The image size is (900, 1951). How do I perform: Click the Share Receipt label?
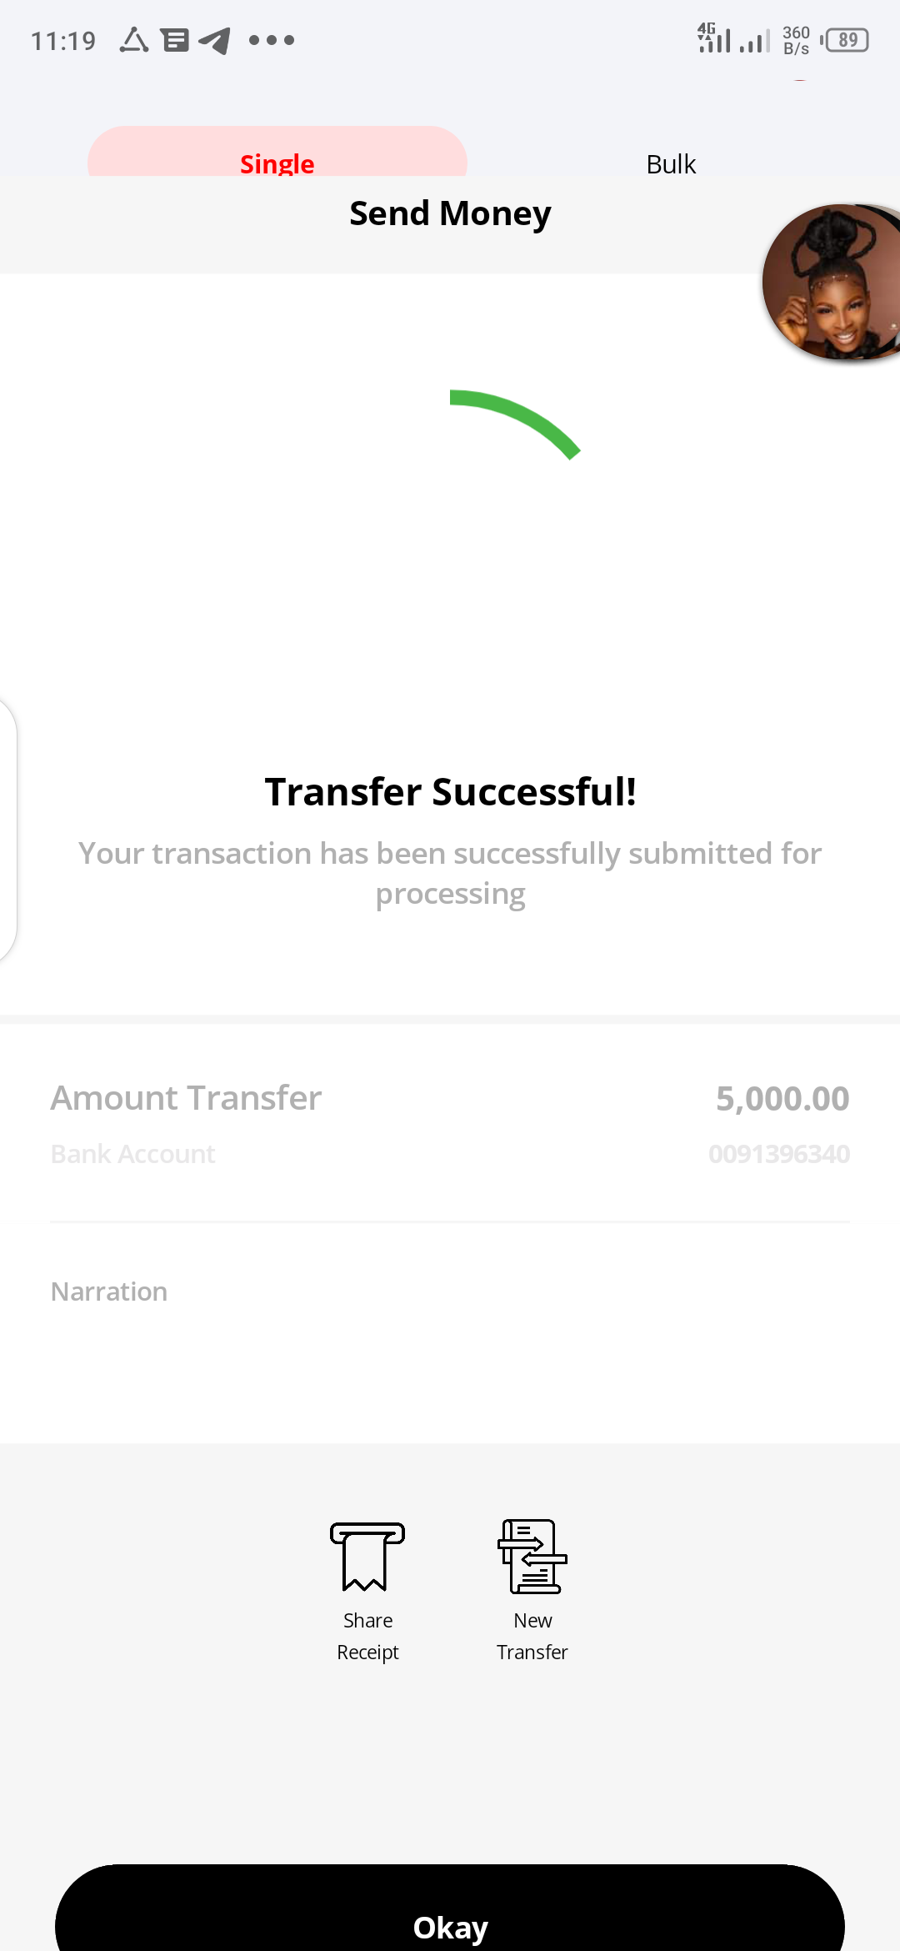click(367, 1636)
